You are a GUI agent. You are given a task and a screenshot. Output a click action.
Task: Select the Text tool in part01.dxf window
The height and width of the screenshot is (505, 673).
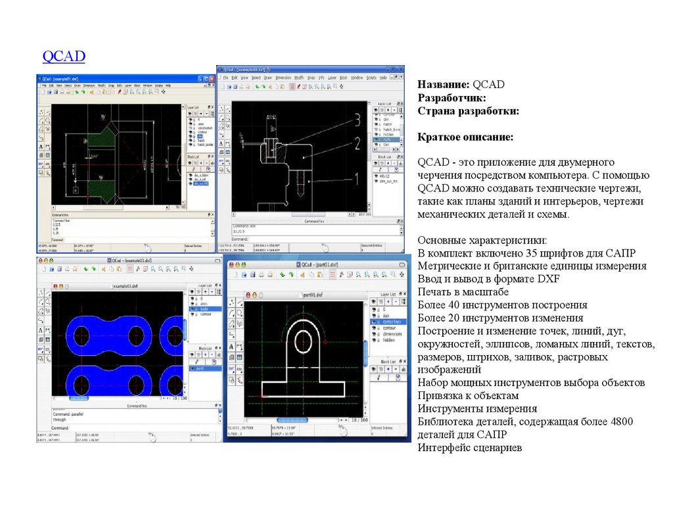(x=231, y=347)
